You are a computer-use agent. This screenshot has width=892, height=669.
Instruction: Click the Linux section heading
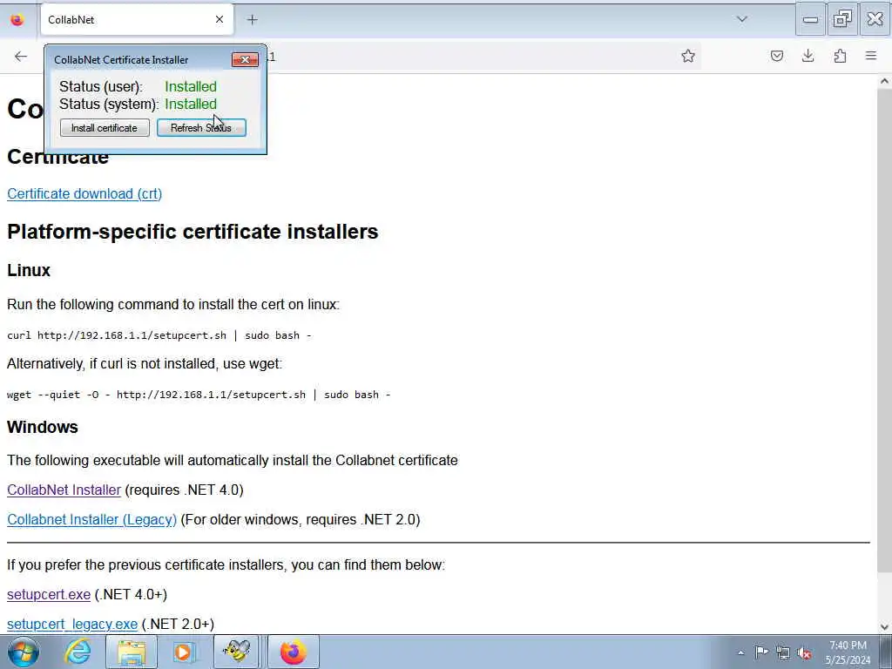[29, 270]
